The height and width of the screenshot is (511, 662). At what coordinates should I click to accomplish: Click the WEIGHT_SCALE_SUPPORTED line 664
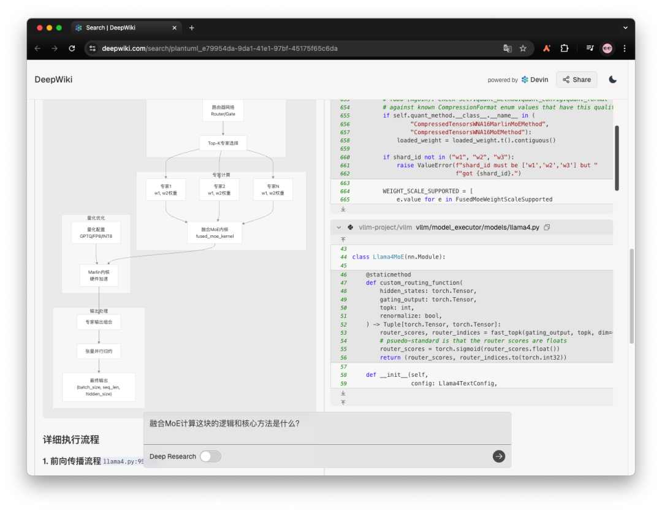428,191
